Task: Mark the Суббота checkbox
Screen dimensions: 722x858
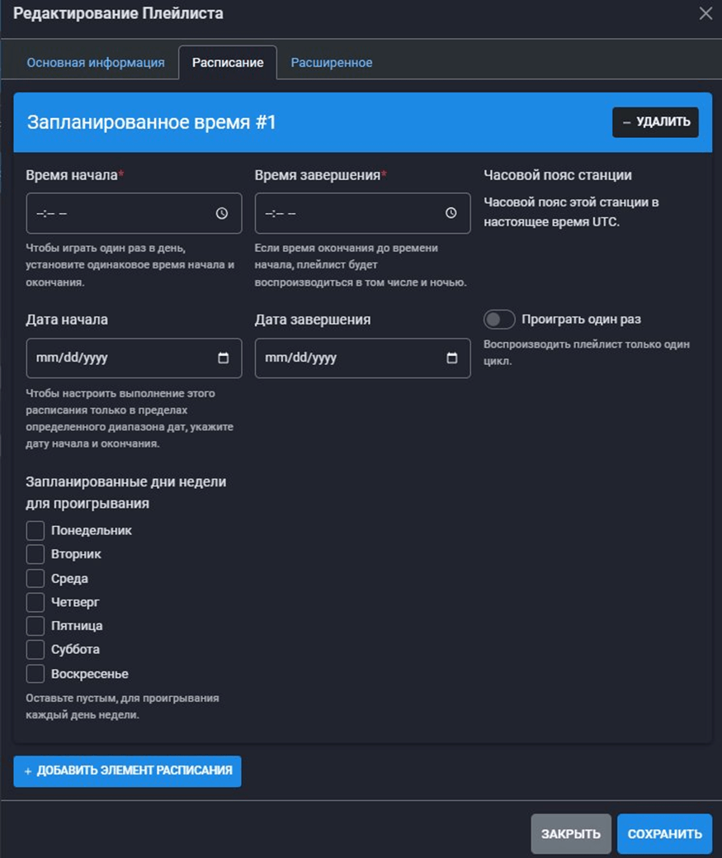Action: pos(35,650)
